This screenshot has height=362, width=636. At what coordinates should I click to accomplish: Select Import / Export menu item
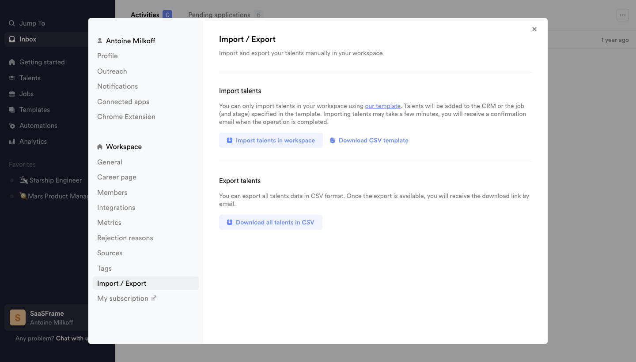pos(146,283)
